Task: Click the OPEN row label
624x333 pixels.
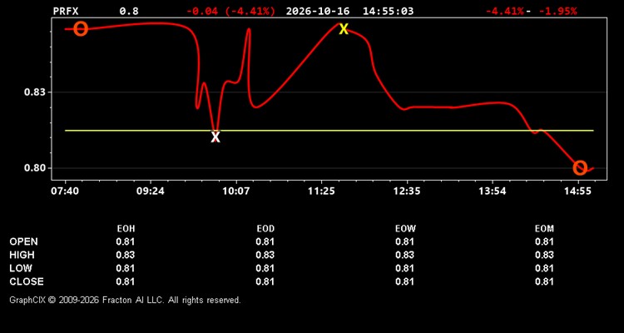Action: [24, 241]
